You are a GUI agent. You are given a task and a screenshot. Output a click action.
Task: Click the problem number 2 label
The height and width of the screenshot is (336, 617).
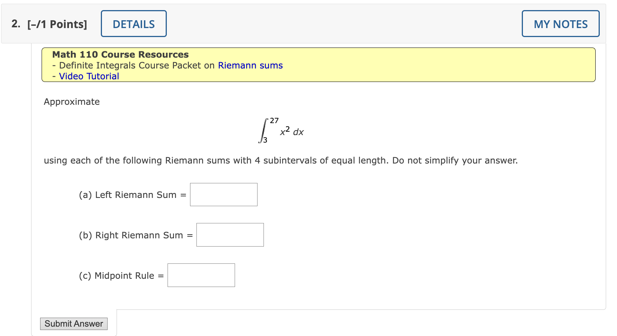click(15, 24)
